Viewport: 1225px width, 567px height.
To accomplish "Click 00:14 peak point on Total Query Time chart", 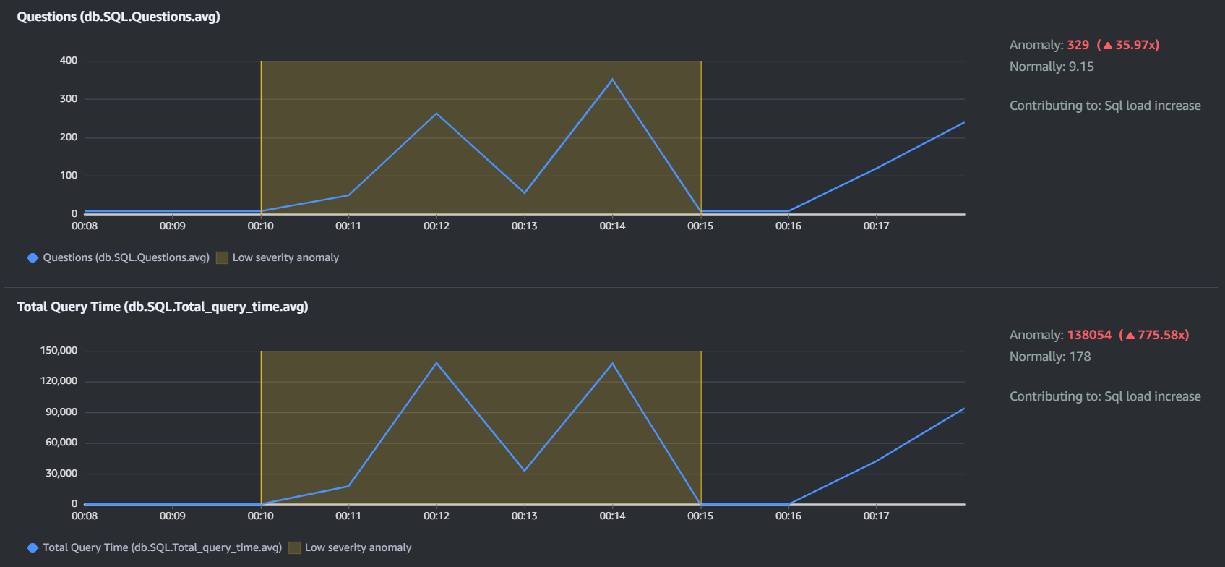I will coord(613,364).
